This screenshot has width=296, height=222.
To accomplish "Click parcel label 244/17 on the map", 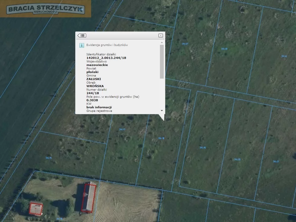I will [122, 129].
